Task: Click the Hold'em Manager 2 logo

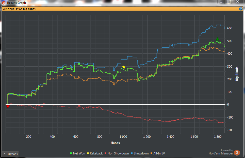Action: click(x=237, y=152)
